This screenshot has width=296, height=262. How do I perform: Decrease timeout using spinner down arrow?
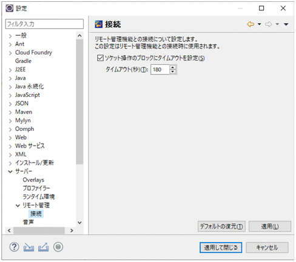(x=173, y=72)
